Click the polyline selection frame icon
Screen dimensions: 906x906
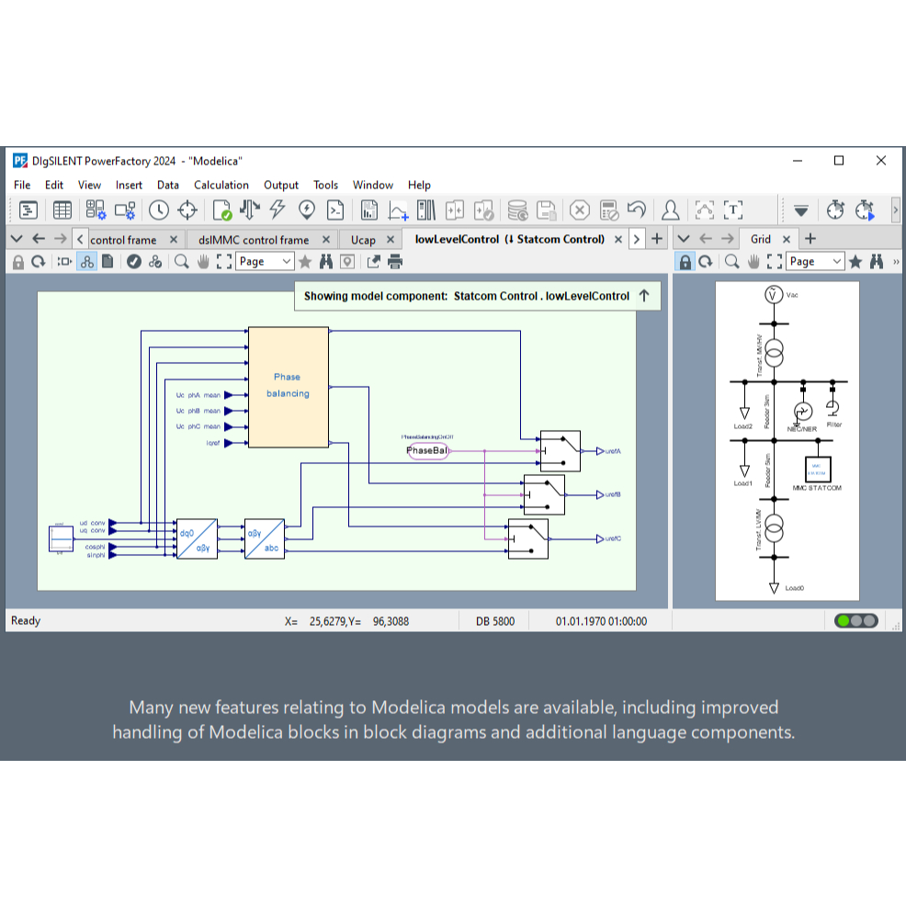[x=705, y=210]
